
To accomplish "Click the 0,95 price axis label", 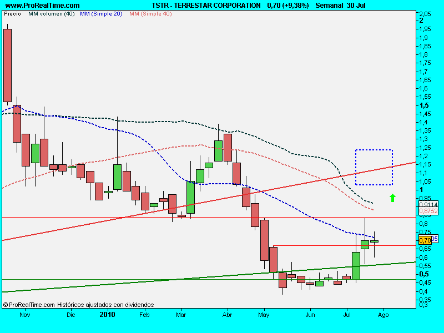I will pos(426,198).
